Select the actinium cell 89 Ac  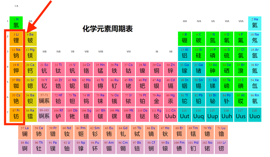[25, 147]
